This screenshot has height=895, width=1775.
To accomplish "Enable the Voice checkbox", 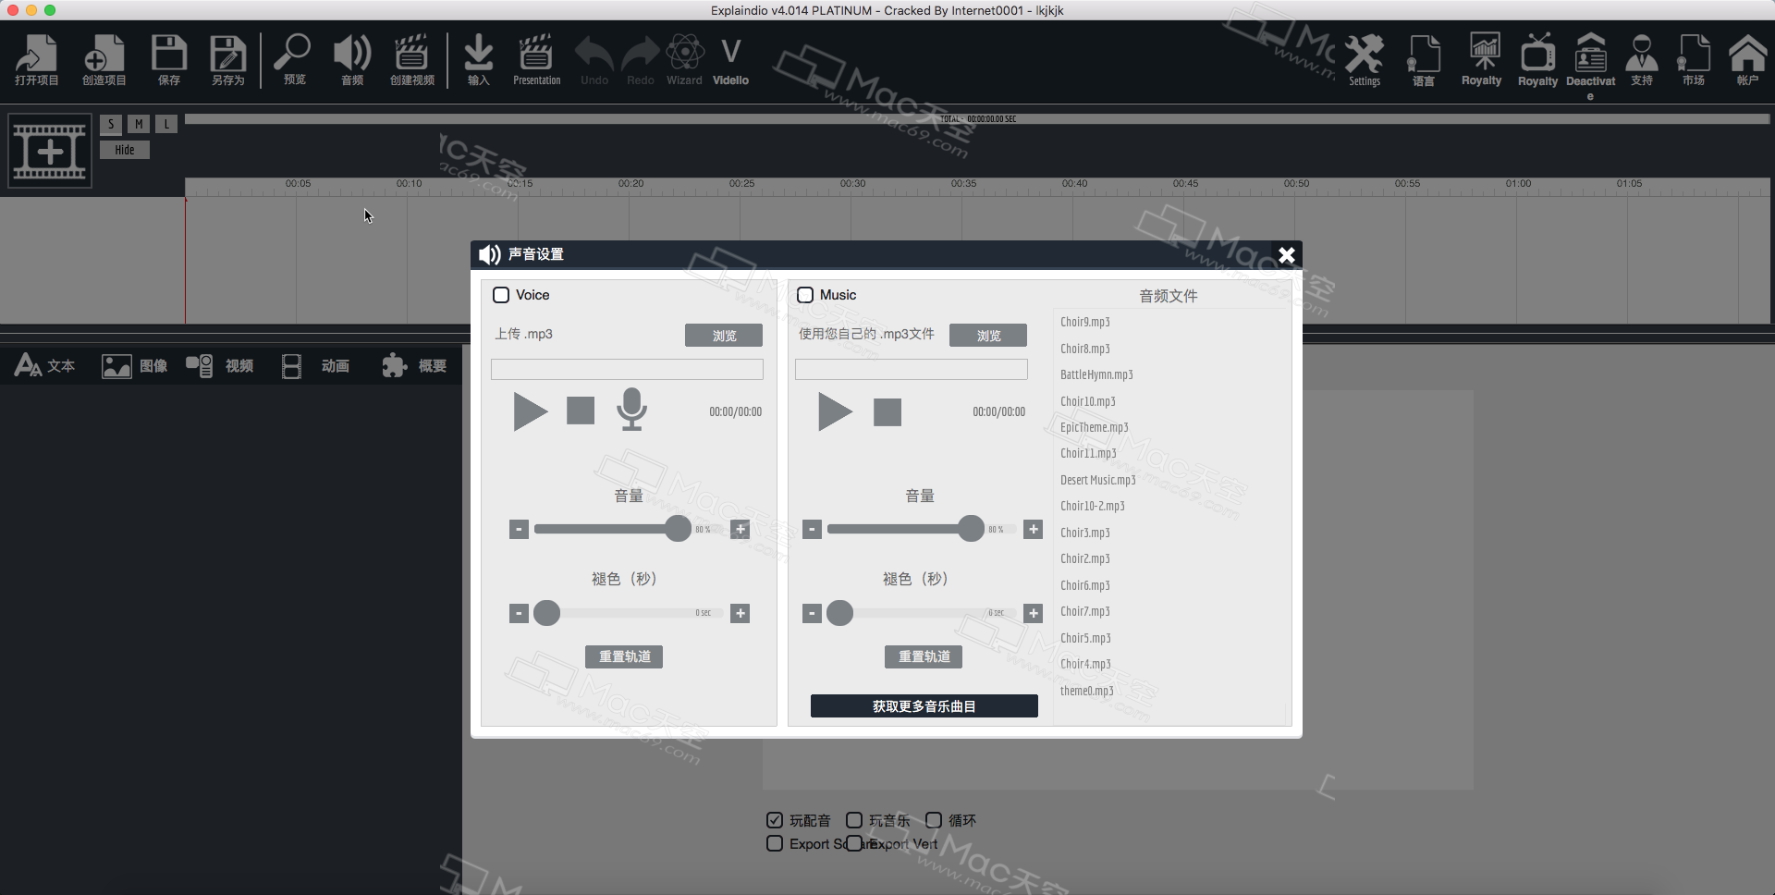I will (x=501, y=295).
